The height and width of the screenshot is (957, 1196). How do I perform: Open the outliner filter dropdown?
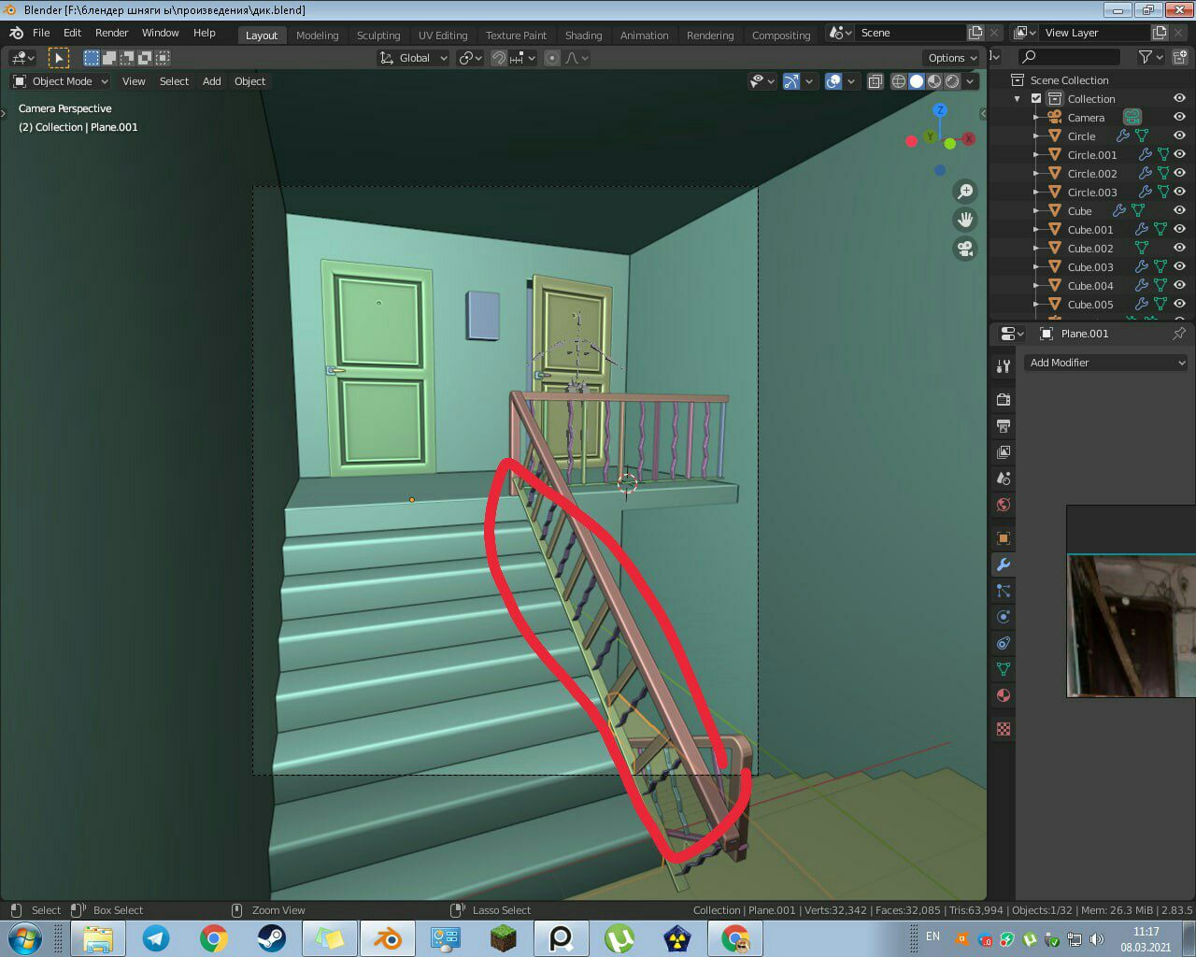tap(1151, 57)
